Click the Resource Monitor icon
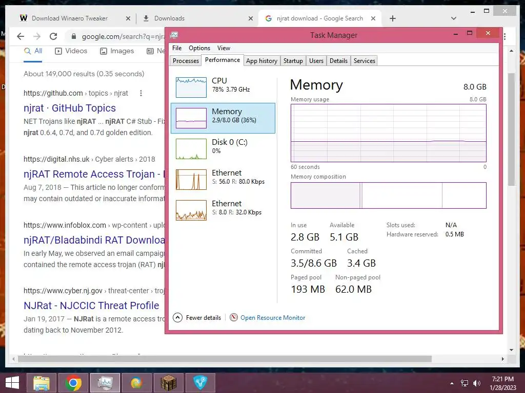The height and width of the screenshot is (393, 525). coord(234,317)
